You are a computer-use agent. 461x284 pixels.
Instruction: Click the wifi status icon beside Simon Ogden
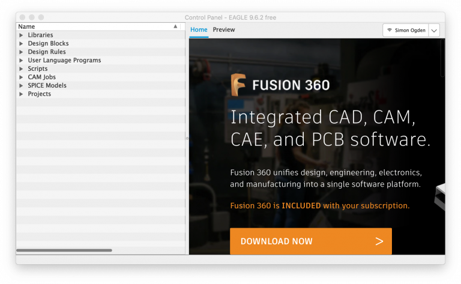tap(390, 30)
